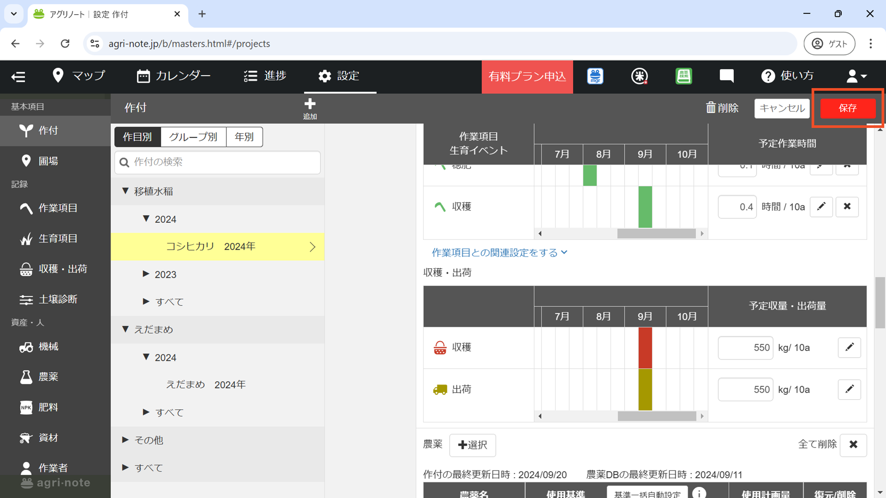886x498 pixels.
Task: Click the trash 削除 icon
Action: tap(711, 108)
